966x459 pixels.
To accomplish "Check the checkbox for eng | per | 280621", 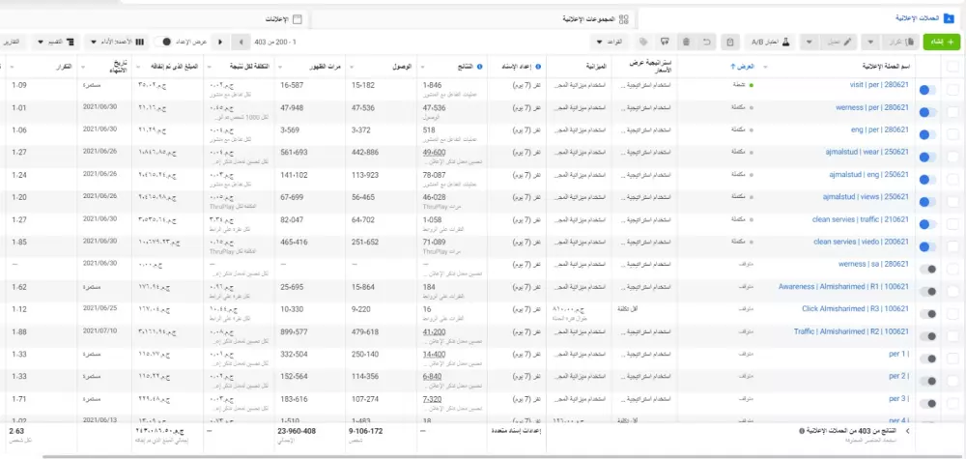I will (x=953, y=134).
